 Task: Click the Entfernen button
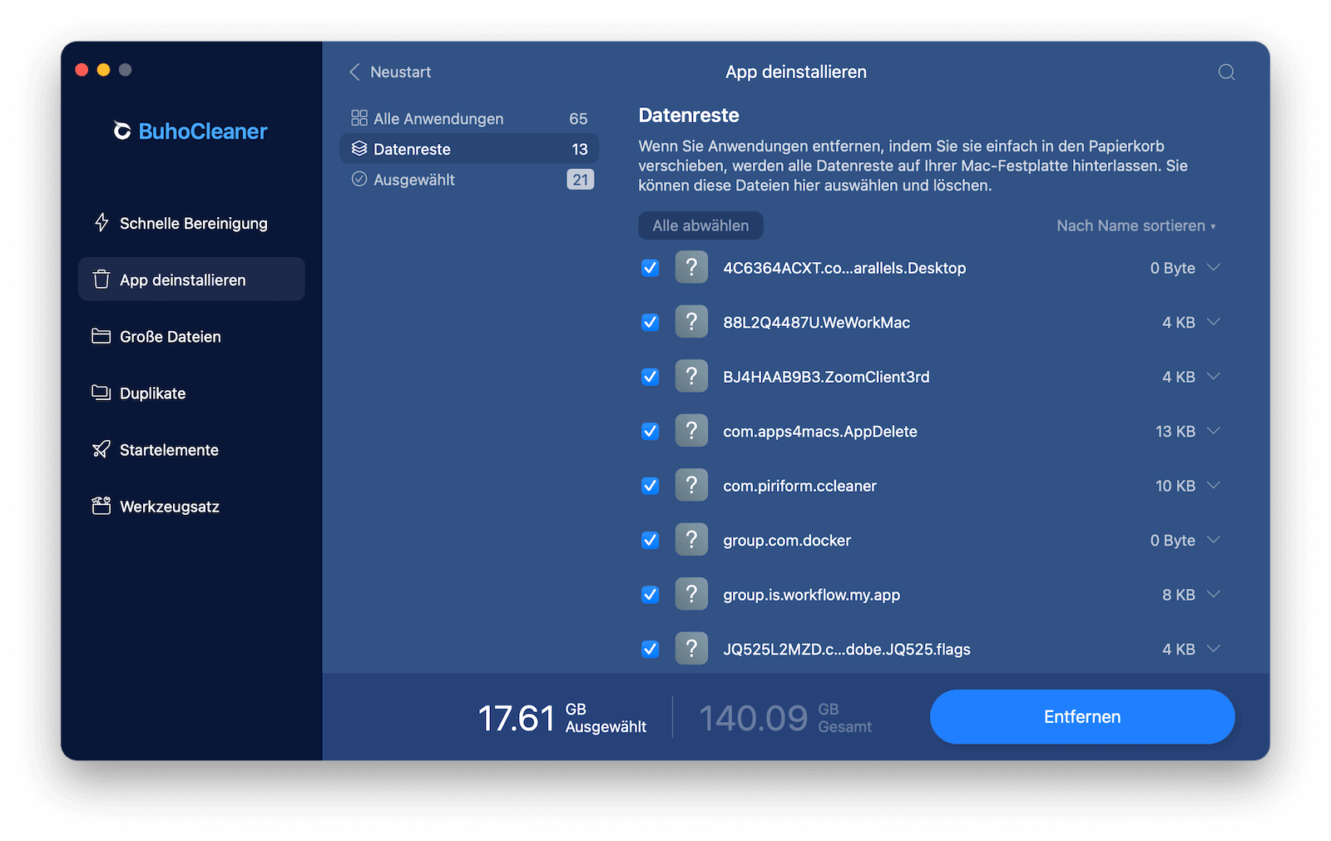click(x=1082, y=717)
